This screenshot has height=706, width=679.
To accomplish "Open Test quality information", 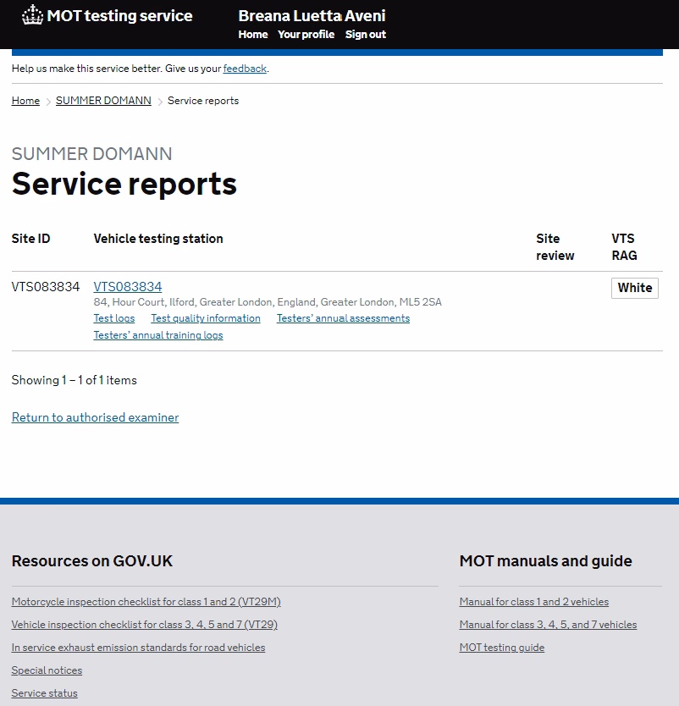I will pos(205,317).
